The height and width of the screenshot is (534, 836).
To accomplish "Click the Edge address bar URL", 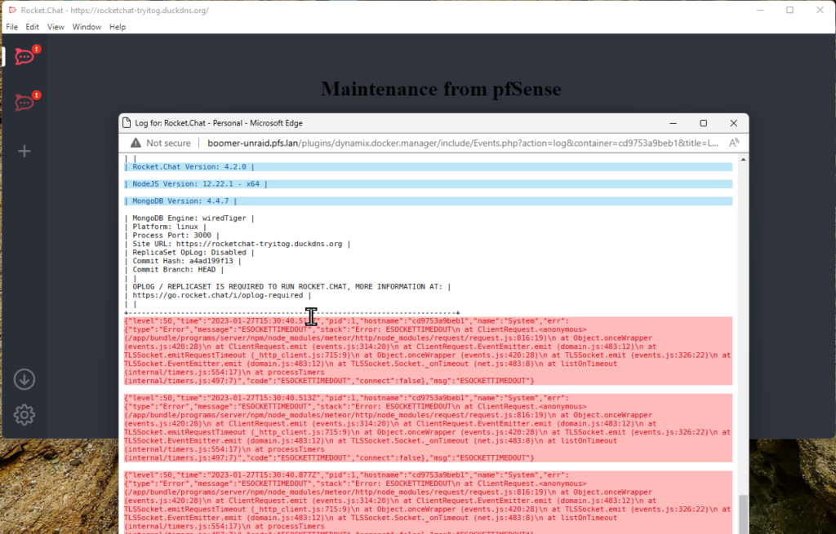I will tap(463, 143).
